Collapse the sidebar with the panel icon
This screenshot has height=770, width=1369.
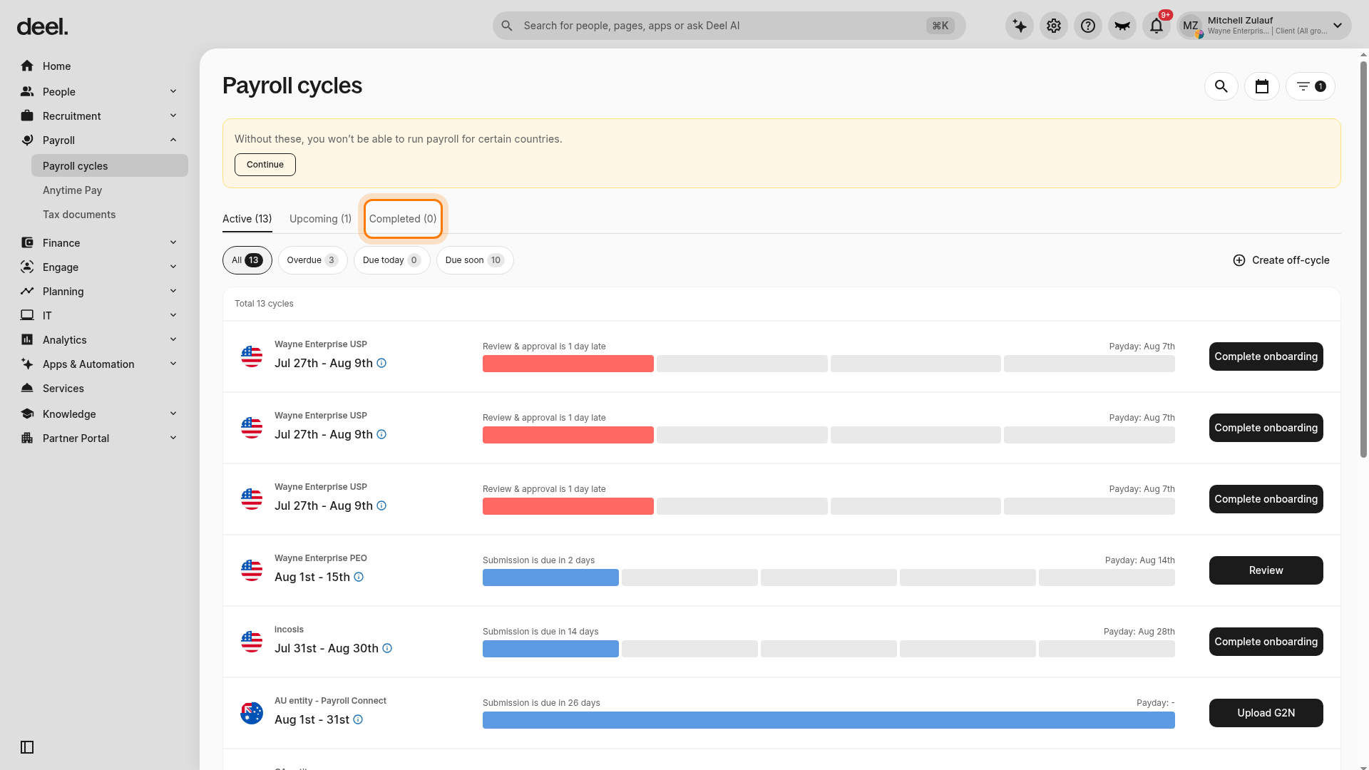coord(27,747)
